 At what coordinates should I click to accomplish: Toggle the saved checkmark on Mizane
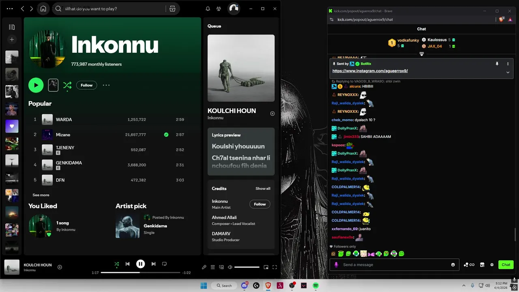[x=166, y=135]
